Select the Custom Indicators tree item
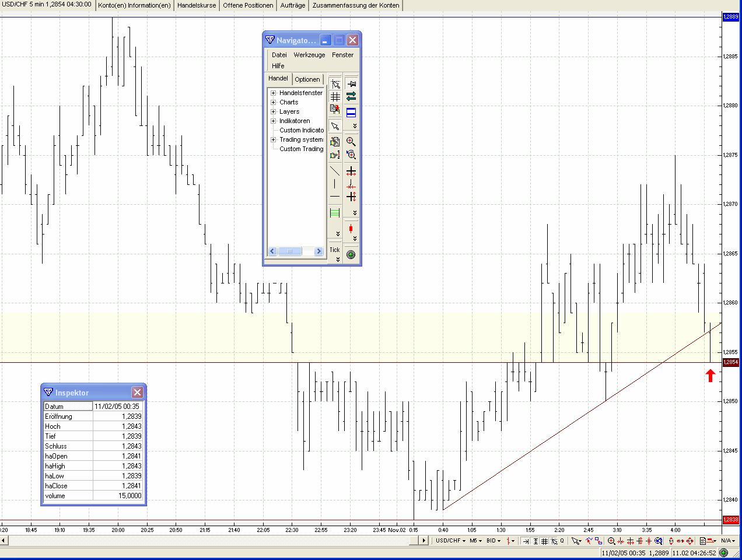 (x=302, y=130)
